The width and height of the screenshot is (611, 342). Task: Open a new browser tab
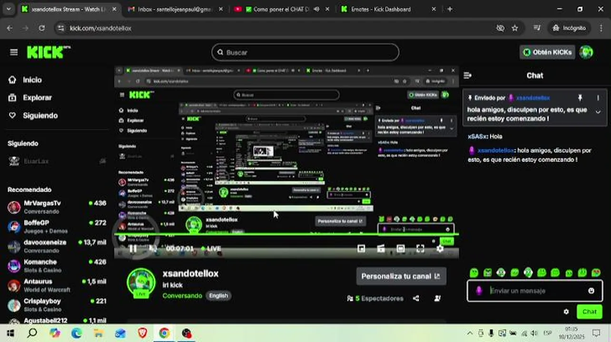coord(450,9)
